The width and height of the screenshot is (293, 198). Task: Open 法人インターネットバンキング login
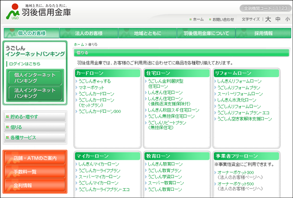pos(35,93)
